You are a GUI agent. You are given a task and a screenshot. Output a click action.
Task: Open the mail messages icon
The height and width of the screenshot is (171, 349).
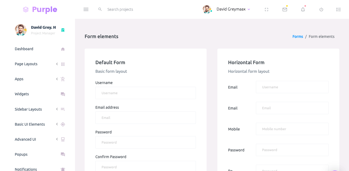[x=285, y=10]
